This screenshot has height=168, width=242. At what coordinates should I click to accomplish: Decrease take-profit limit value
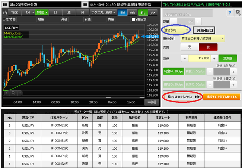pos(210,72)
